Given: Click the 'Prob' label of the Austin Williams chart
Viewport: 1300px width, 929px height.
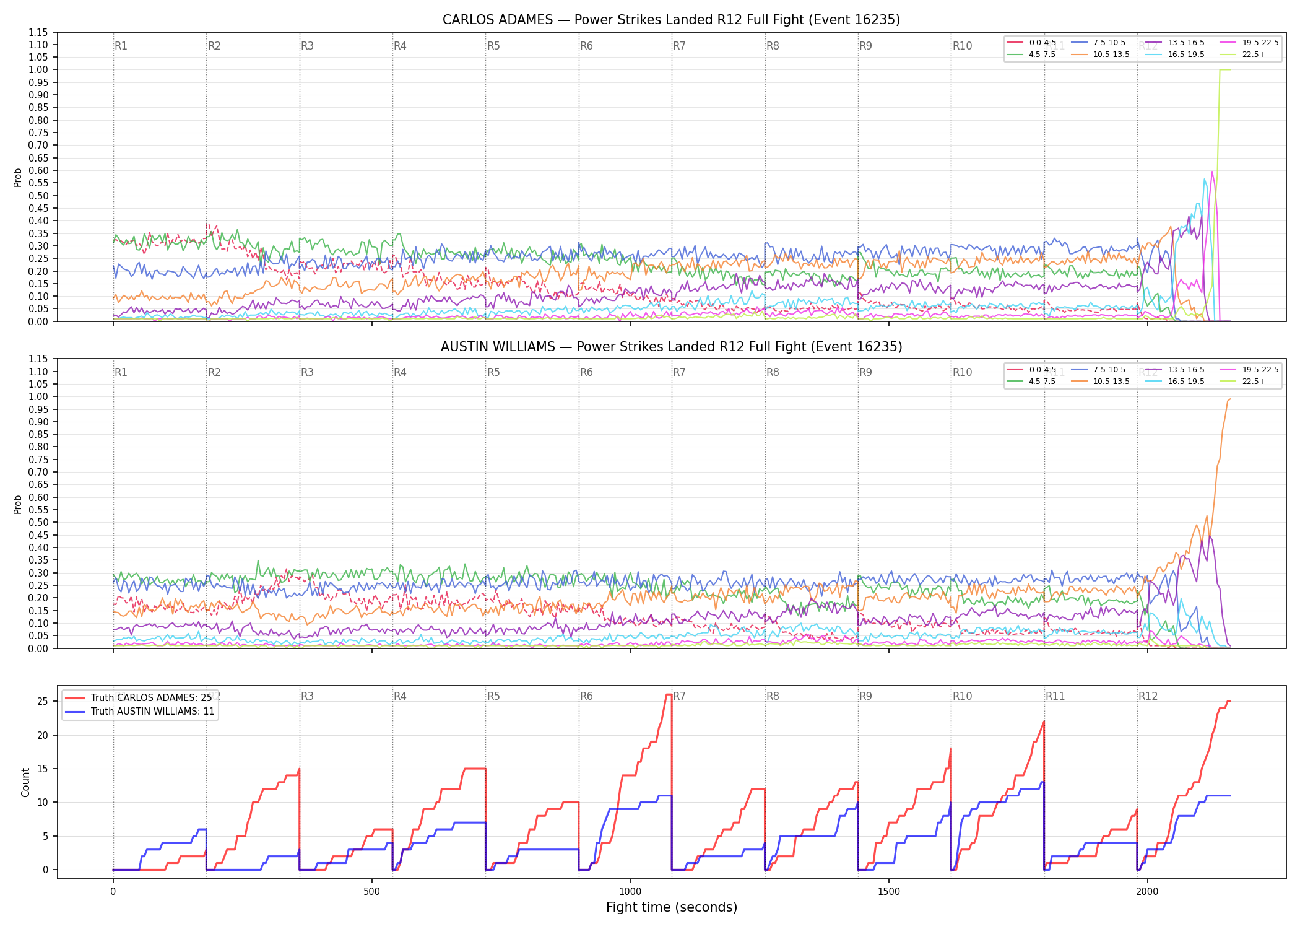Looking at the screenshot, I should (18, 504).
